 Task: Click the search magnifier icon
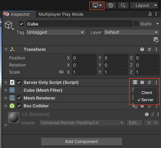(x=123, y=5)
